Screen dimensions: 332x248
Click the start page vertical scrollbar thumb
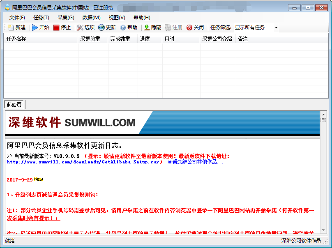point(323,120)
